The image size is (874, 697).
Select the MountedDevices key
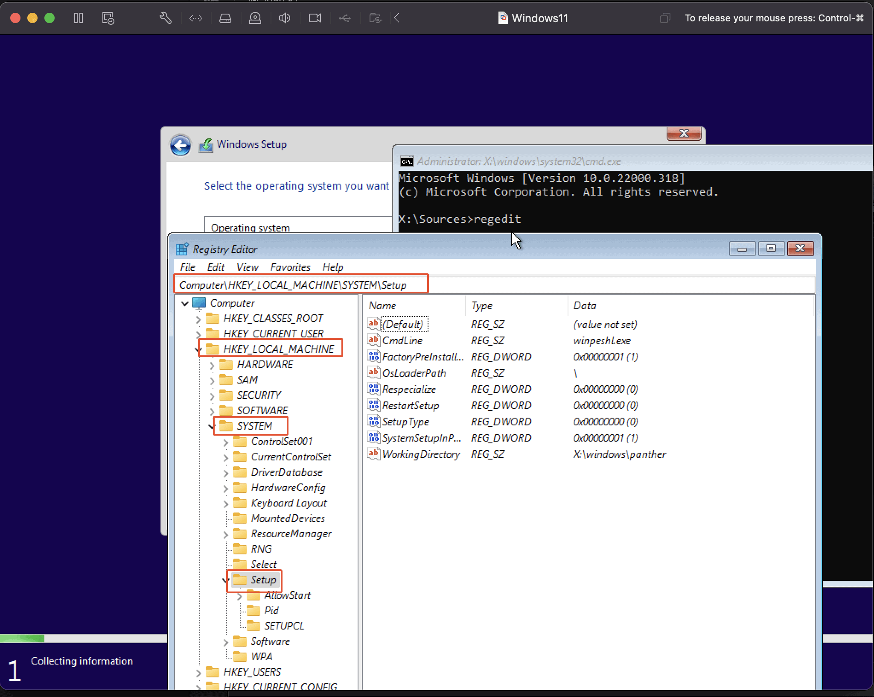288,518
